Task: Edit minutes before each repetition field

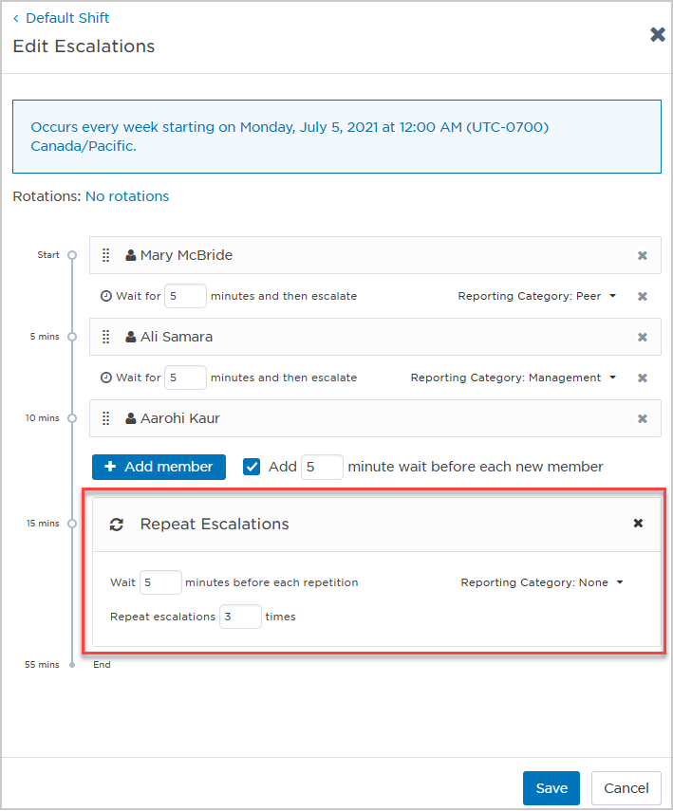Action: [x=160, y=583]
